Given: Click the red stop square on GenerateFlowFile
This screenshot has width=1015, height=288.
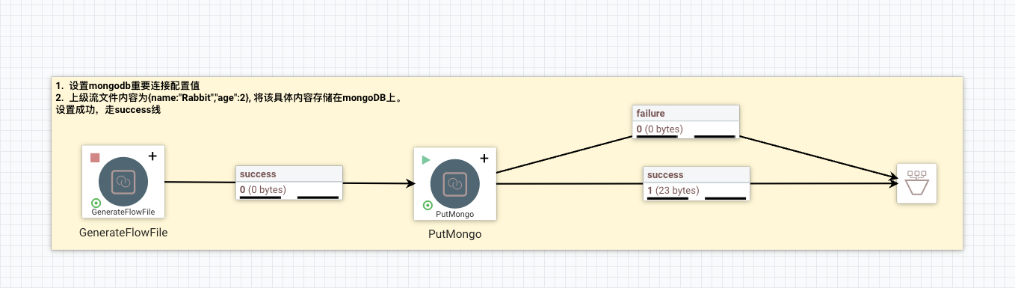Looking at the screenshot, I should coord(95,158).
